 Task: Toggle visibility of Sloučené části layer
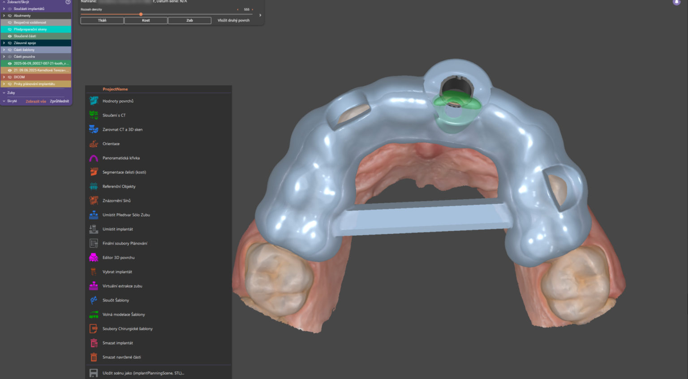click(10, 36)
